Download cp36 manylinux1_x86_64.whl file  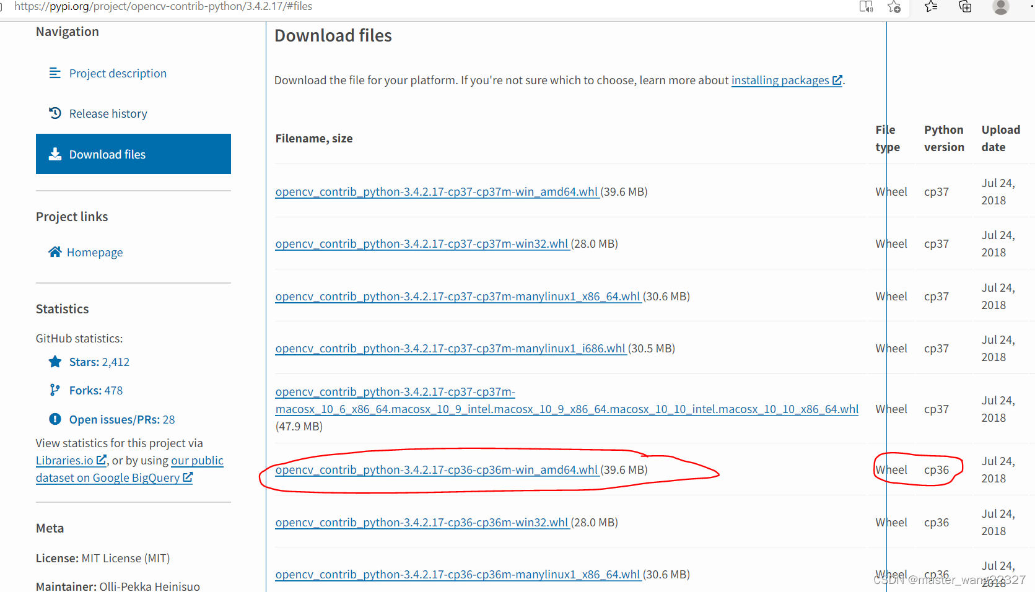click(x=458, y=574)
